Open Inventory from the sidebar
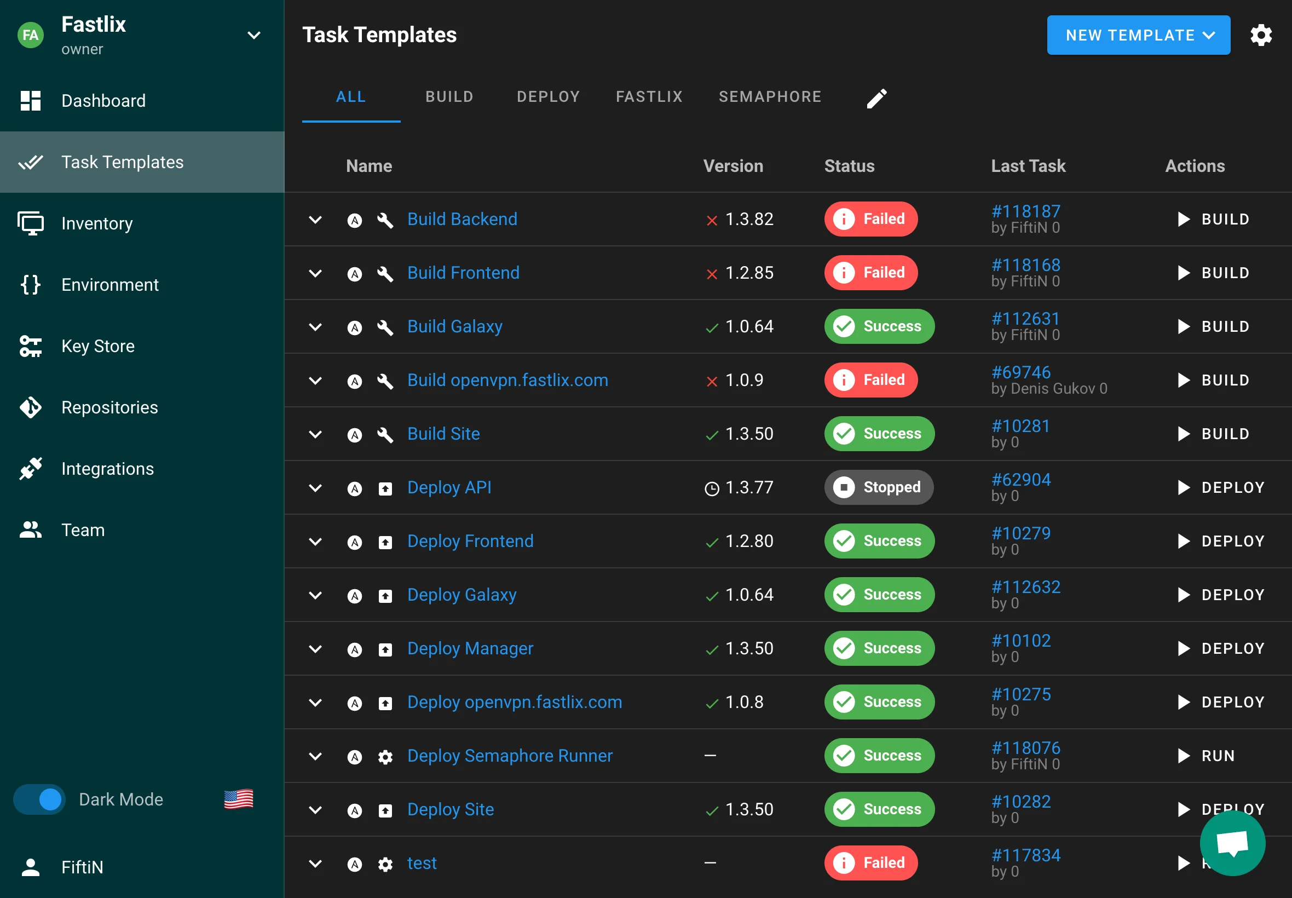1292x898 pixels. pyautogui.click(x=97, y=223)
